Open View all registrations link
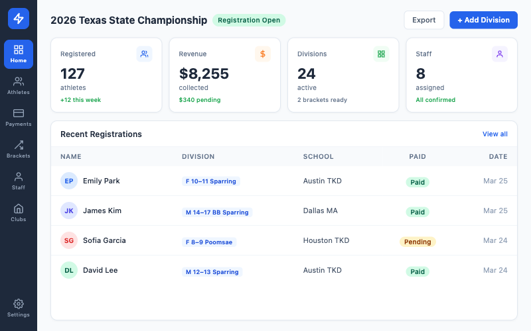 (494, 134)
